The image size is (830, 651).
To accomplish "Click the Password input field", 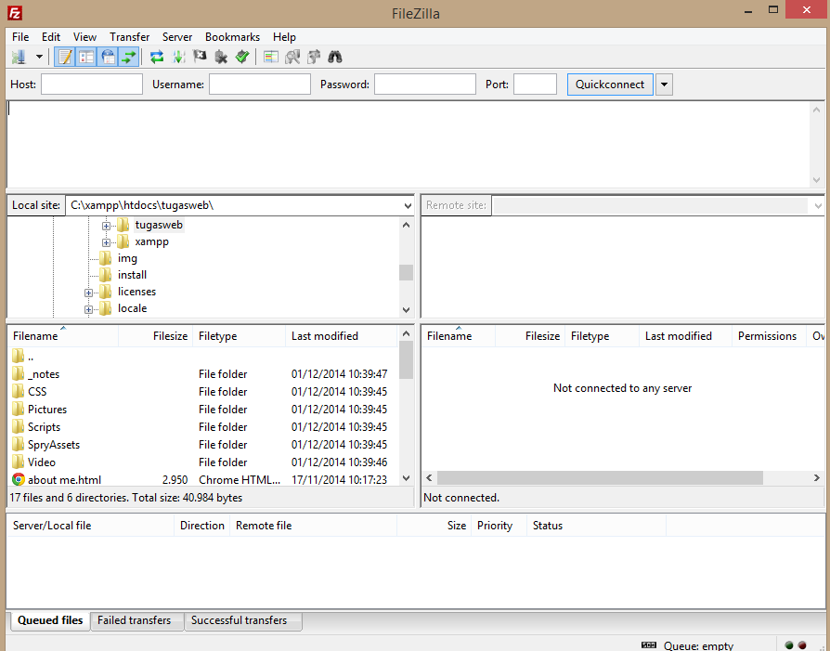I will 425,85.
